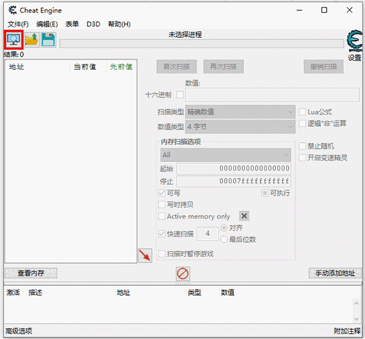Toggle the 禁止随机 checkbox

pyautogui.click(x=302, y=146)
